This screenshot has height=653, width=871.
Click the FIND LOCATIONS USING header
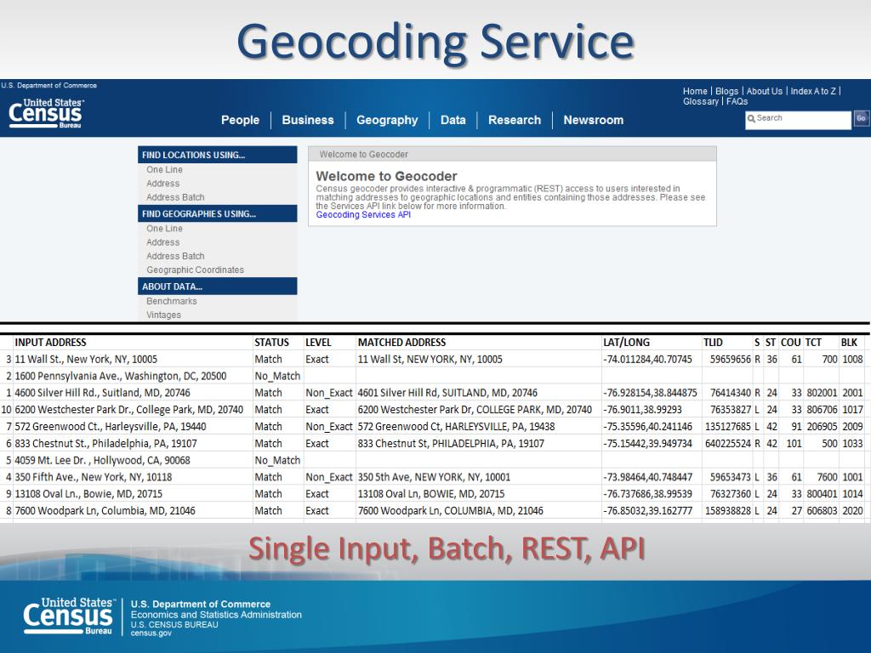click(217, 155)
